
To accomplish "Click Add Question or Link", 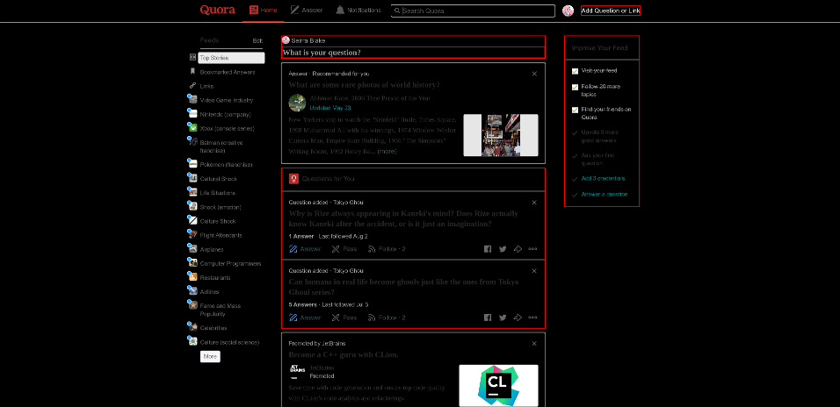I will pyautogui.click(x=611, y=11).
